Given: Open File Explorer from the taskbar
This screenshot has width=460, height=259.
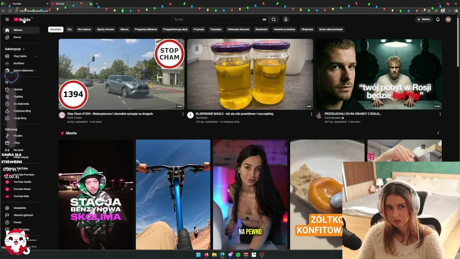Looking at the screenshot, I should 214,255.
